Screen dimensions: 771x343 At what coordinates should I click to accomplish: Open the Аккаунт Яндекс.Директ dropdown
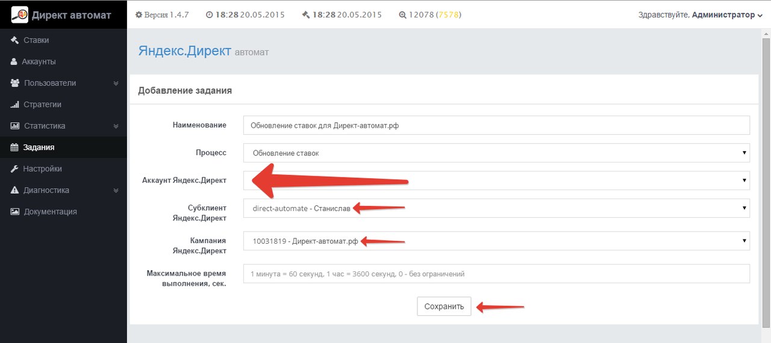pos(496,180)
